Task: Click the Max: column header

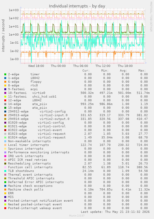Action: (142, 71)
